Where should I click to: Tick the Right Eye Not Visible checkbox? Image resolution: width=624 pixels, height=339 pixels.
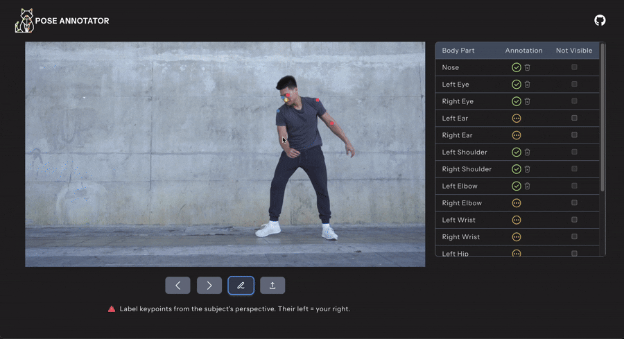pyautogui.click(x=574, y=101)
